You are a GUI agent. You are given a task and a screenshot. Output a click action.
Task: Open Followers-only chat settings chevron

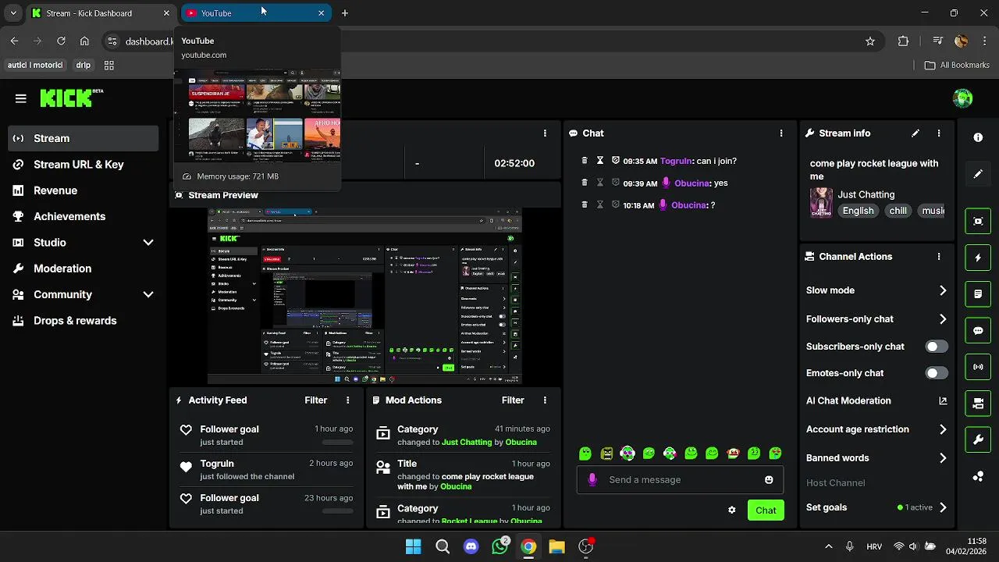pos(943,319)
